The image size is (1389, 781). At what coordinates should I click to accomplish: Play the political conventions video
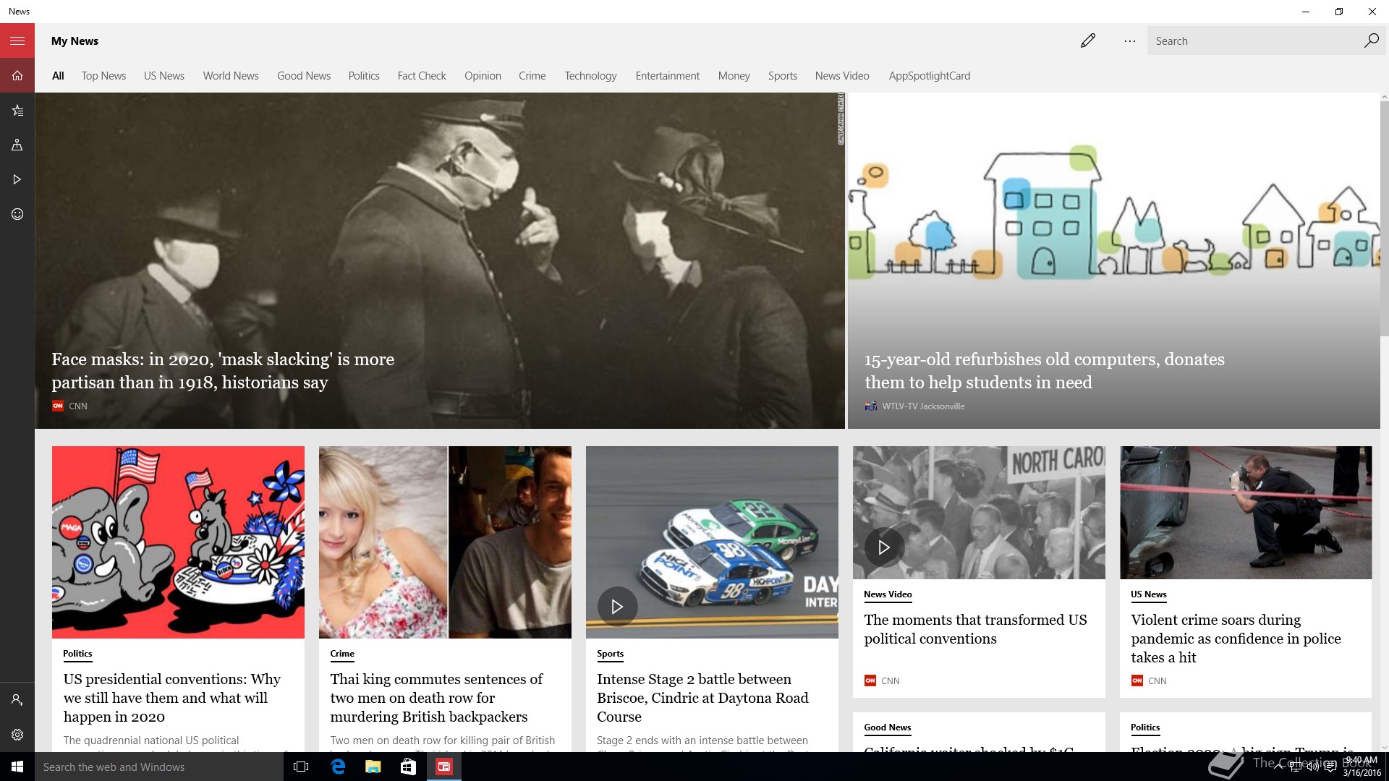point(884,547)
